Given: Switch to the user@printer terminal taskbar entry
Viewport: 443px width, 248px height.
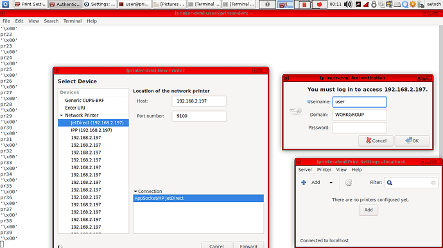Looking at the screenshot, I should tap(134, 4).
